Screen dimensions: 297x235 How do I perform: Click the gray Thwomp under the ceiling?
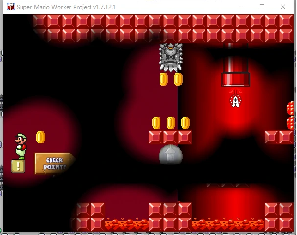(170, 57)
